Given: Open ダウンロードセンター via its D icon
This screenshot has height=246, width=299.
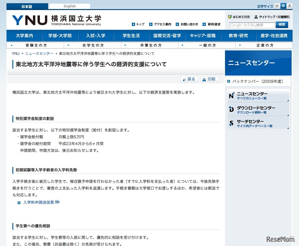Looking at the screenshot, I should (231, 109).
